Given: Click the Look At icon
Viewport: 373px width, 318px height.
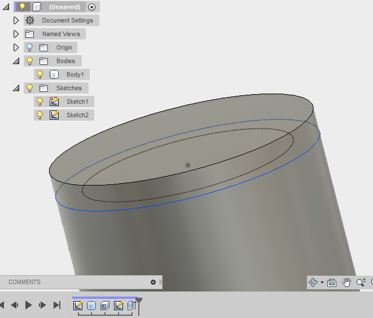Looking at the screenshot, I should [x=332, y=282].
